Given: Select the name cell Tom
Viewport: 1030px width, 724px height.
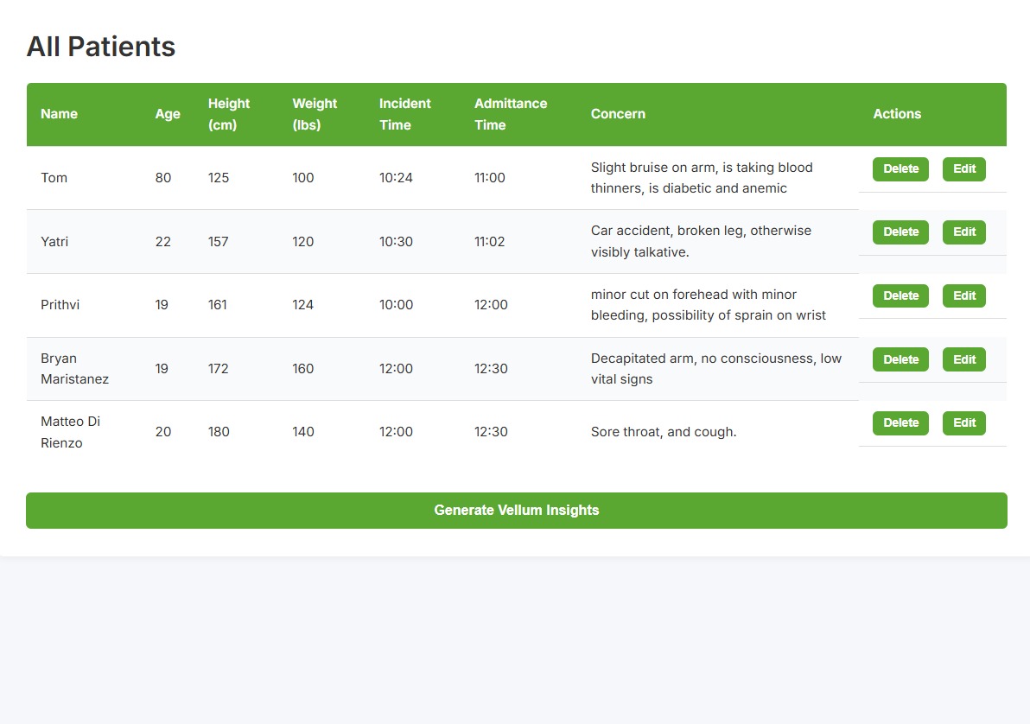Looking at the screenshot, I should (x=54, y=178).
